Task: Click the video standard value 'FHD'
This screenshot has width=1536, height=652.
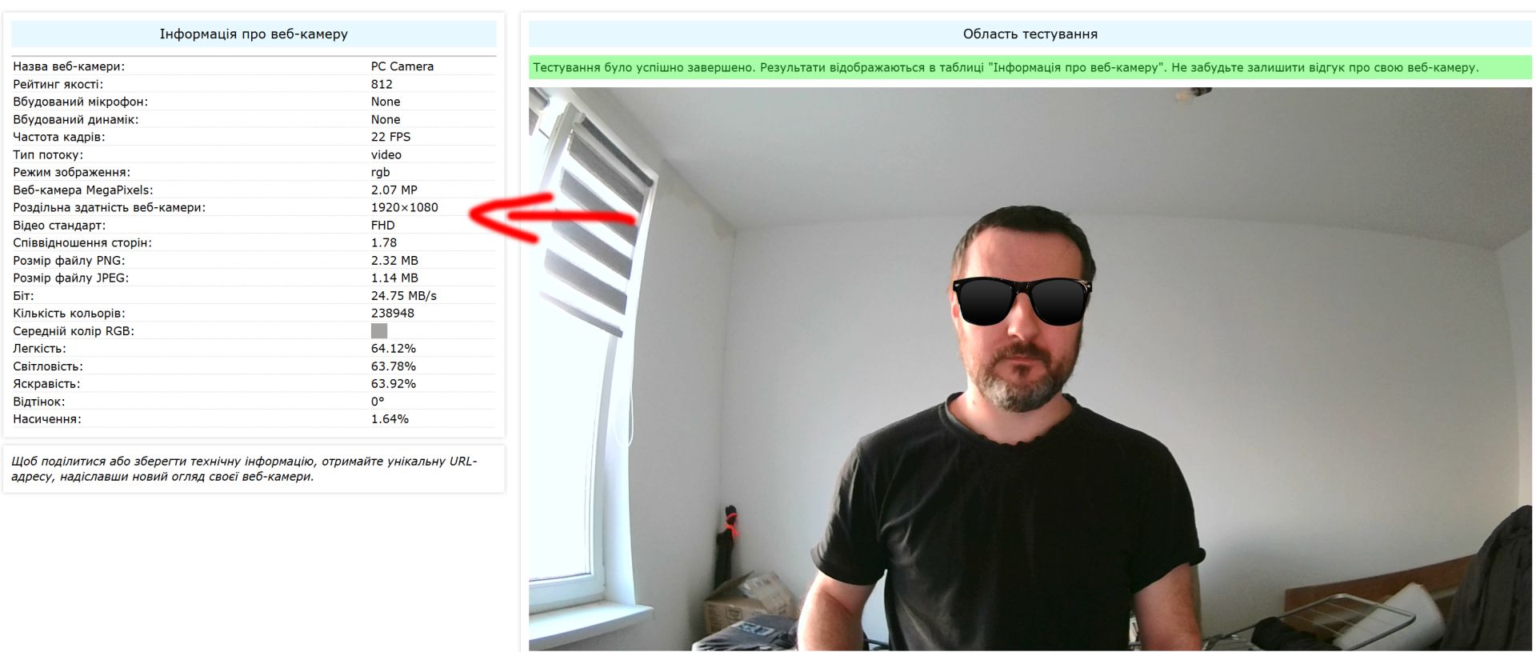Action: [x=383, y=225]
